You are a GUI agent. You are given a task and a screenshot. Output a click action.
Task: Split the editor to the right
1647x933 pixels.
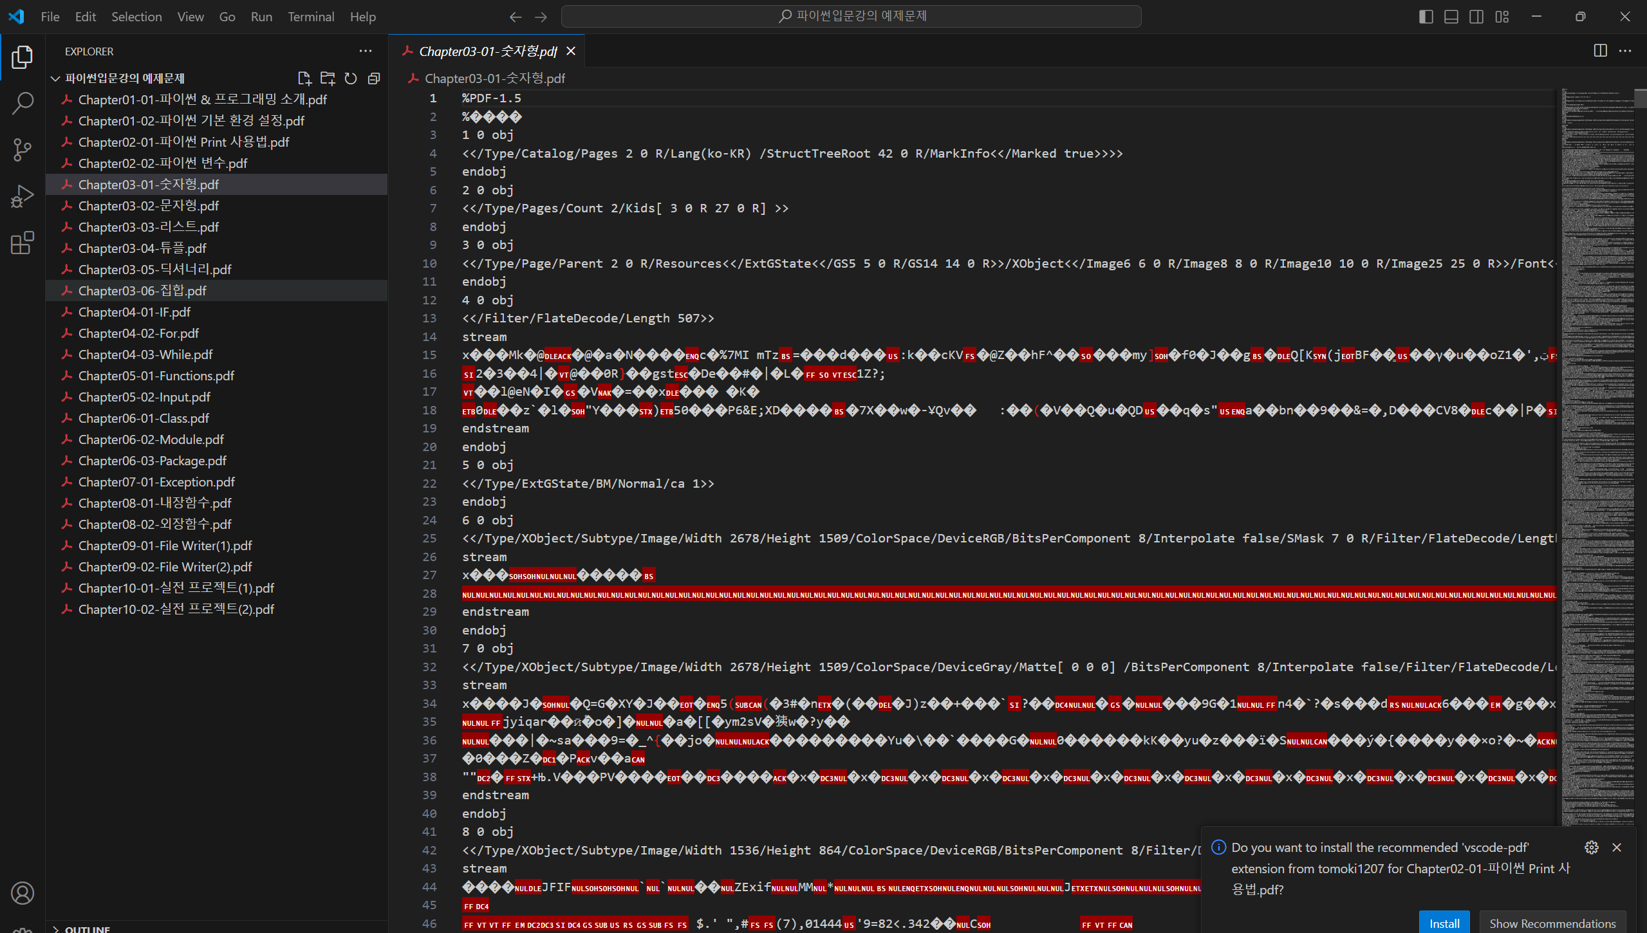tap(1600, 51)
